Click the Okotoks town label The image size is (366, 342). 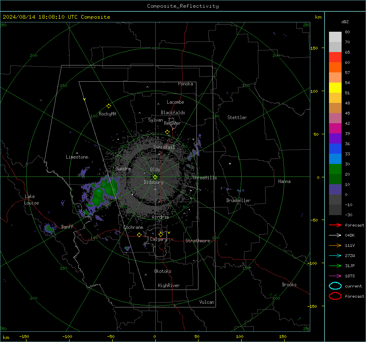[x=163, y=271]
